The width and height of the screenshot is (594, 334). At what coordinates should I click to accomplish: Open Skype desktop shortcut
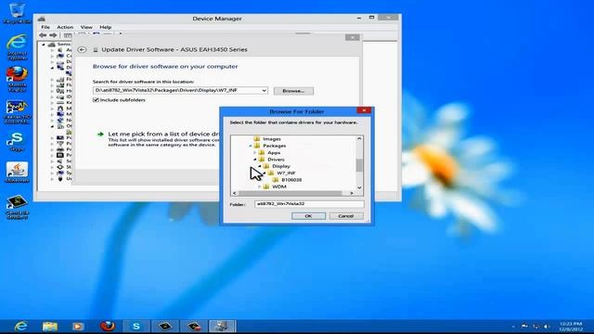pyautogui.click(x=17, y=142)
